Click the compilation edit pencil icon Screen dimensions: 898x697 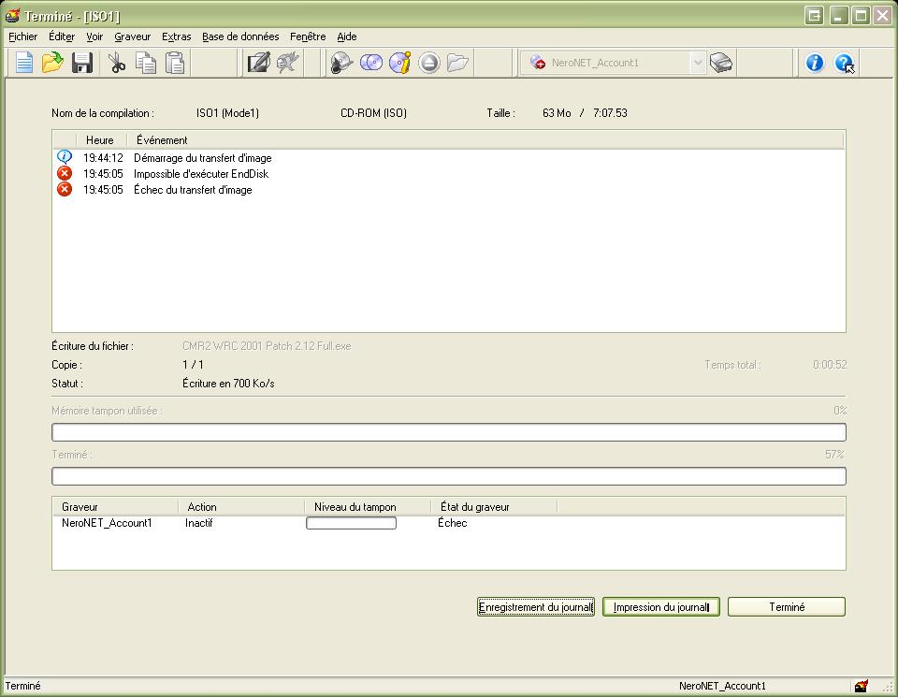pos(258,63)
